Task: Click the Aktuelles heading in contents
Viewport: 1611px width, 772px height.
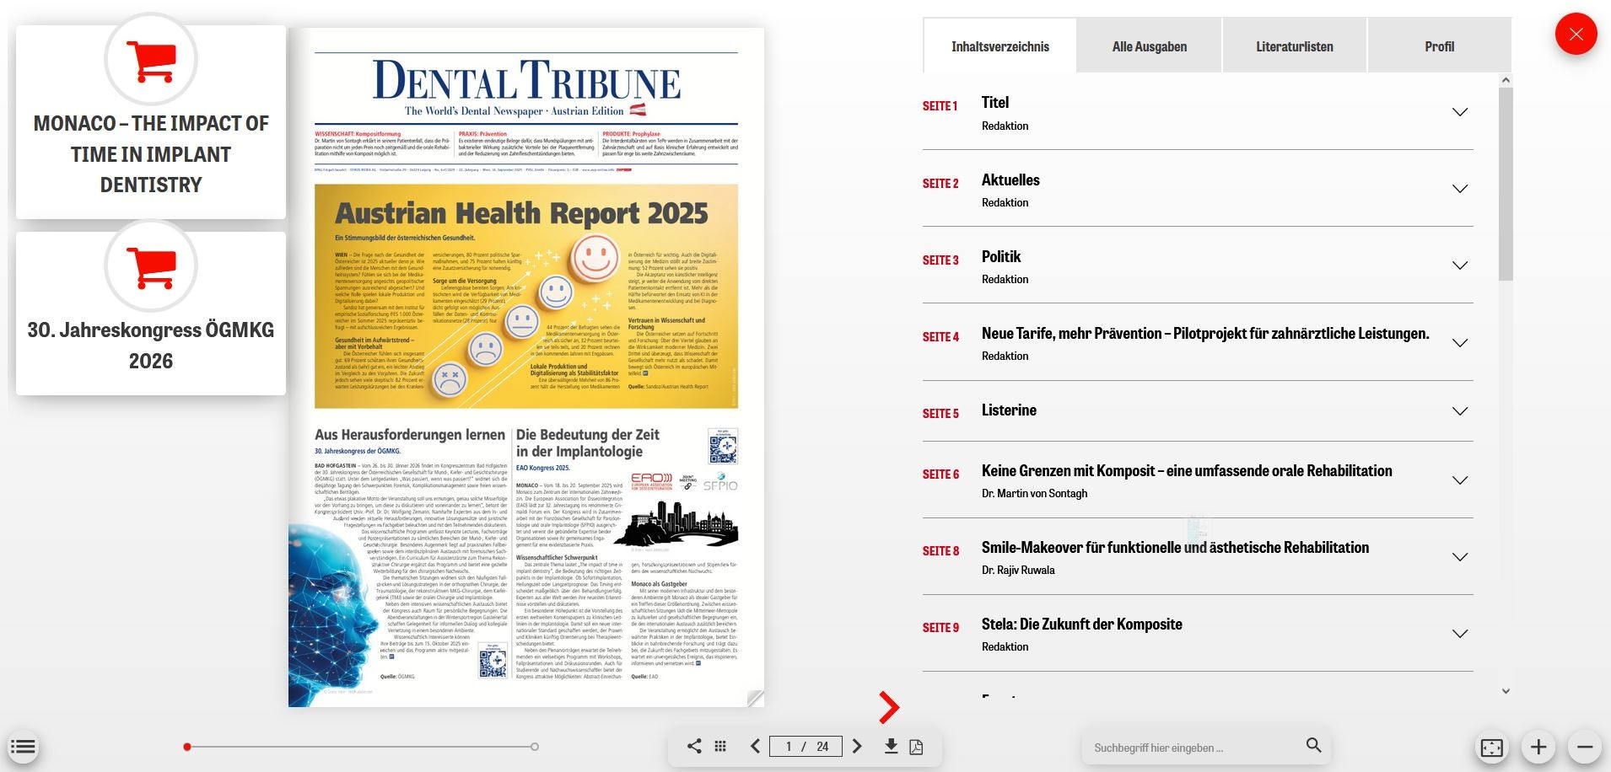Action: click(1010, 180)
